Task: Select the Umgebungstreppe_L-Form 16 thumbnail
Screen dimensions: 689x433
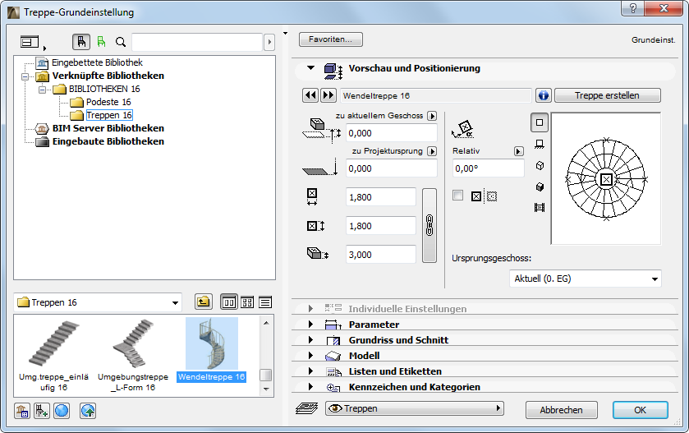Action: click(133, 355)
